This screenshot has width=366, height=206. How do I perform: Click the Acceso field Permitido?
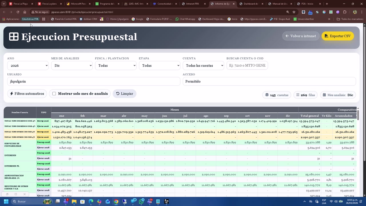click(x=269, y=81)
